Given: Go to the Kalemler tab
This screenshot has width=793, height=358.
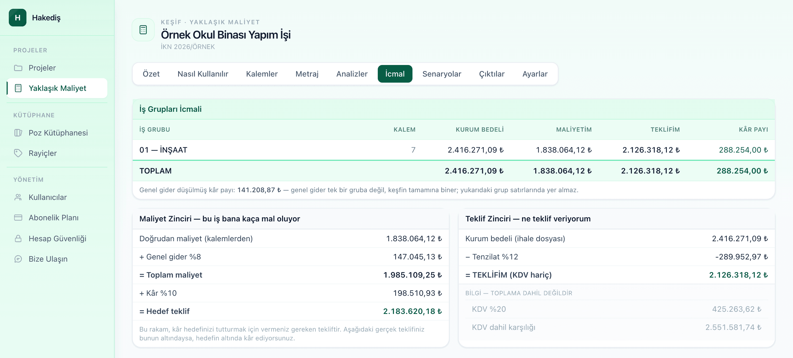Looking at the screenshot, I should click(x=262, y=74).
